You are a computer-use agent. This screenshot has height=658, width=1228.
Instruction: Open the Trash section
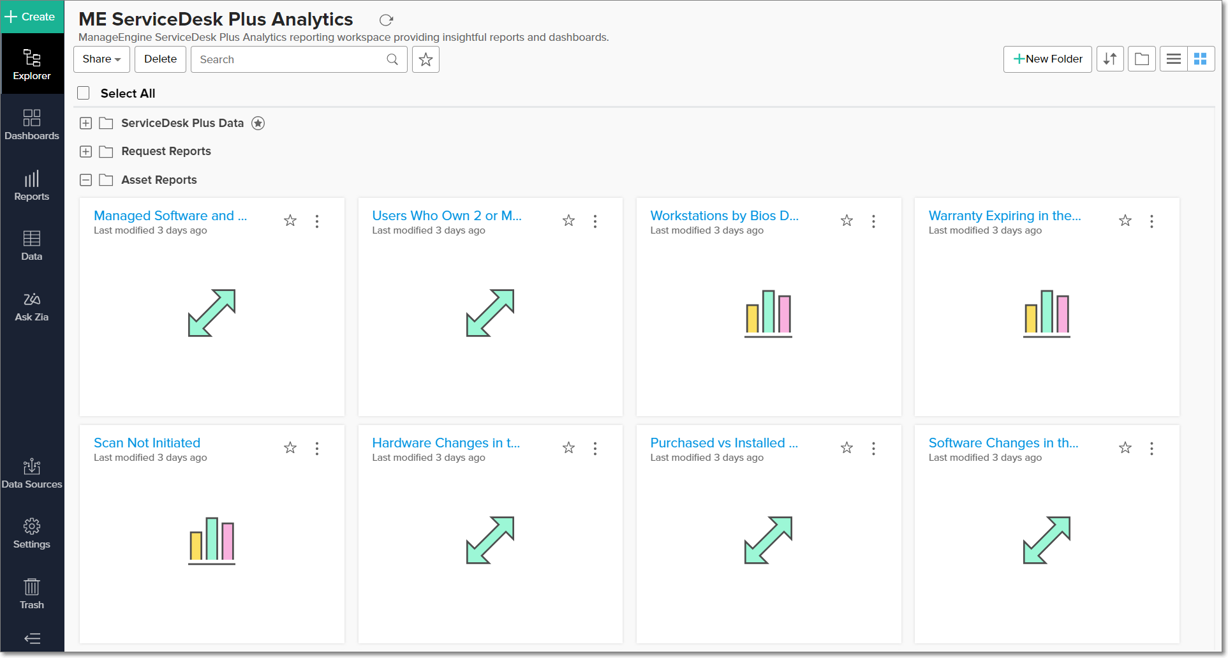[32, 594]
